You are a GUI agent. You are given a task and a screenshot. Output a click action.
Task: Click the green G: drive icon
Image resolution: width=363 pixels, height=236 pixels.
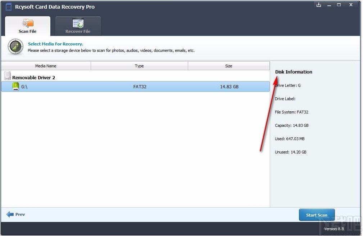coord(15,86)
